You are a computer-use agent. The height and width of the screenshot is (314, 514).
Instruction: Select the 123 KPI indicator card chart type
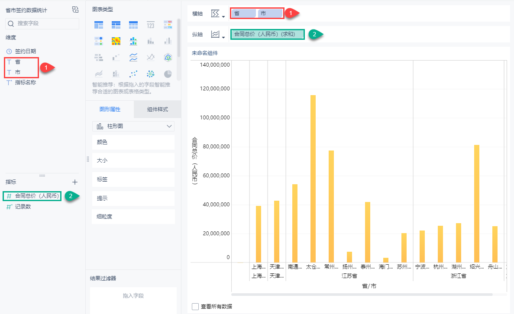150,25
